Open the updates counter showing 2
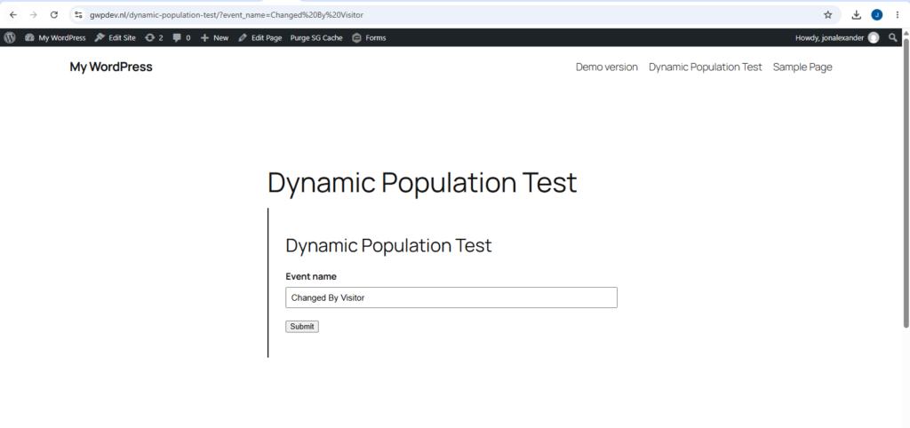The height and width of the screenshot is (428, 910). click(154, 37)
